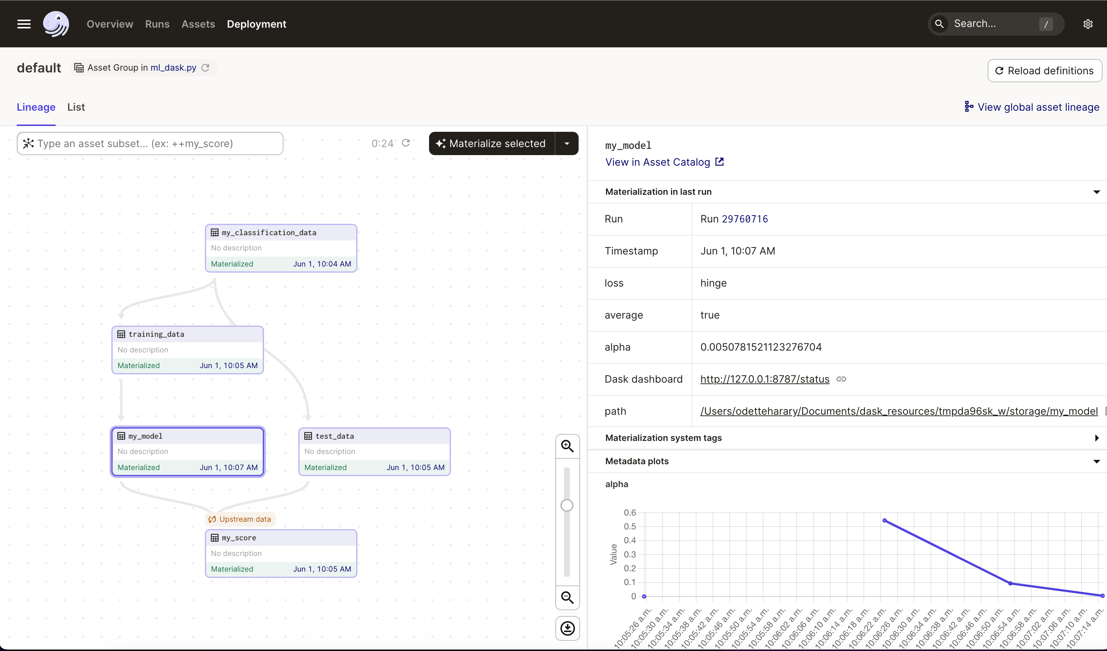Click the external link icon after View in Asset Catalog
Viewport: 1107px width, 651px height.
point(719,162)
